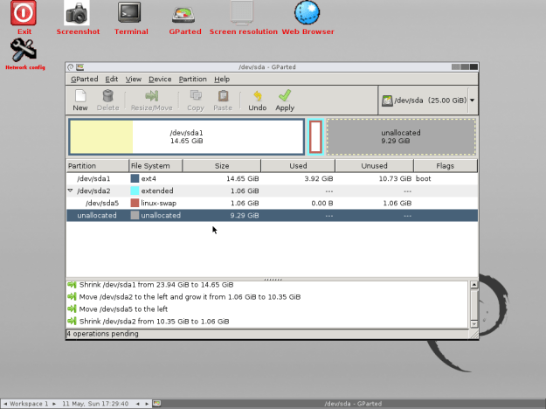Click the 'Shrink /dev/sda1 from 23.94 GiB' operation

(156, 285)
